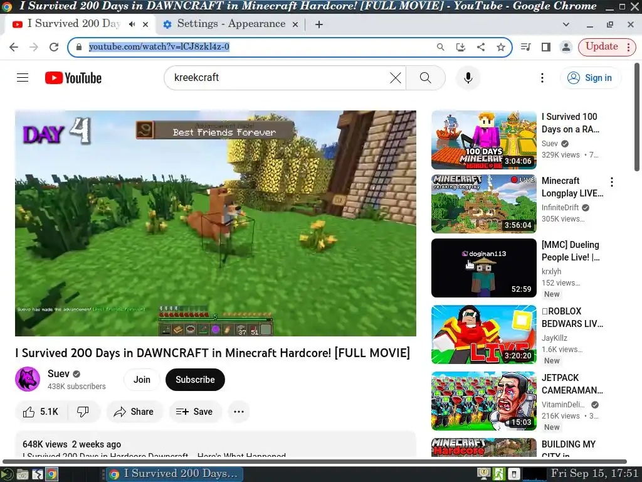The width and height of the screenshot is (642, 482).
Task: Expand the 648K views description box
Action: pos(216,444)
